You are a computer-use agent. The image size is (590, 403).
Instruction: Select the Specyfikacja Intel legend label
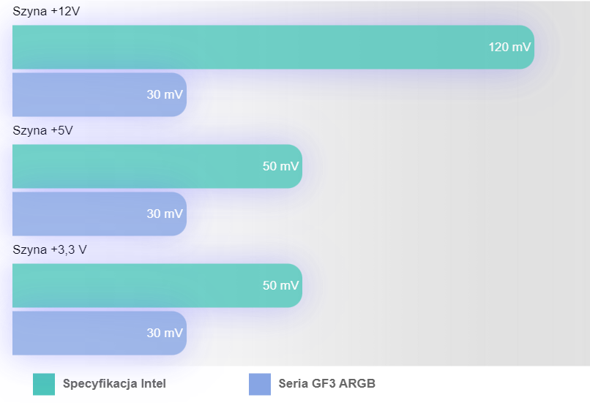(x=114, y=383)
